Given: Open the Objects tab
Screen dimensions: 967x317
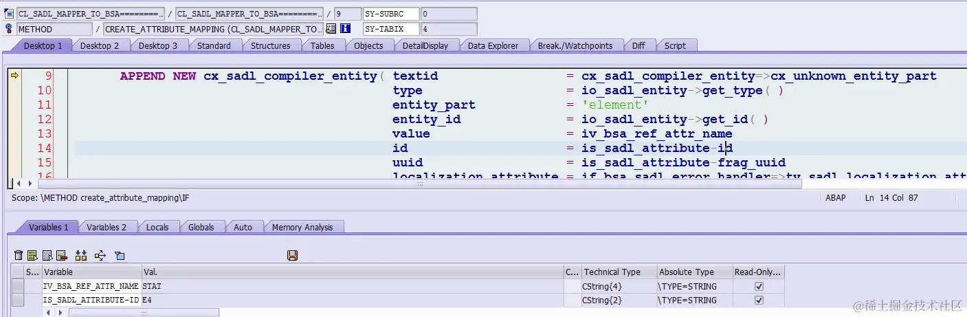Looking at the screenshot, I should (x=368, y=45).
